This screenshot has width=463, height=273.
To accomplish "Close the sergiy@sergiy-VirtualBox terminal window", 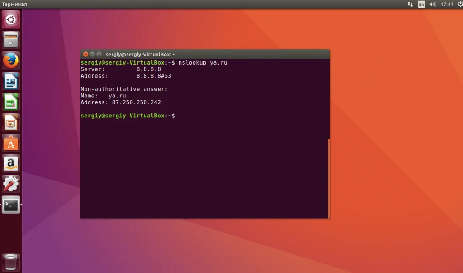I will (x=85, y=54).
